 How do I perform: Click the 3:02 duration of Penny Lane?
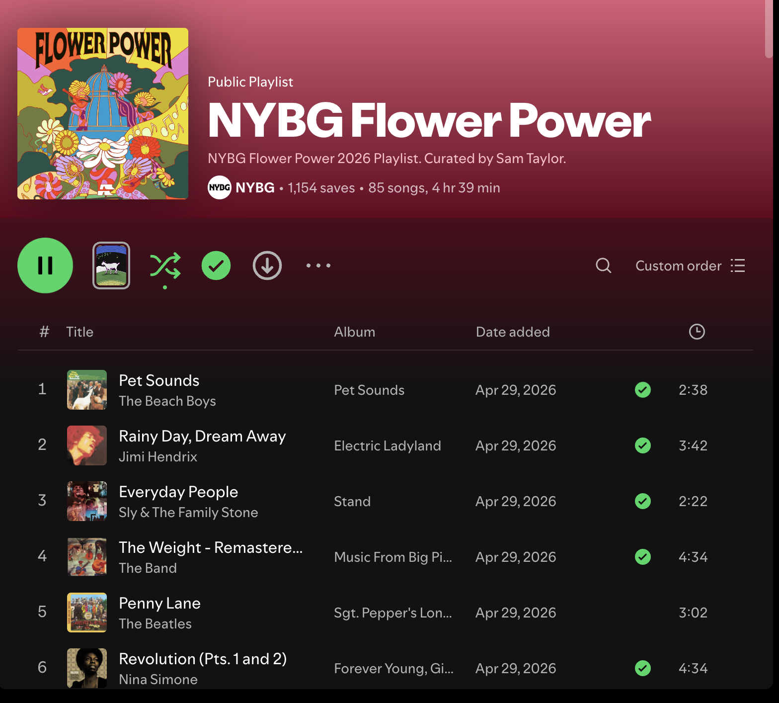693,613
